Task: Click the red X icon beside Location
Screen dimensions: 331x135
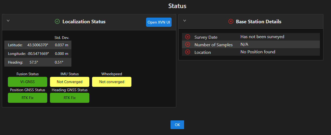Action: pyautogui.click(x=188, y=52)
